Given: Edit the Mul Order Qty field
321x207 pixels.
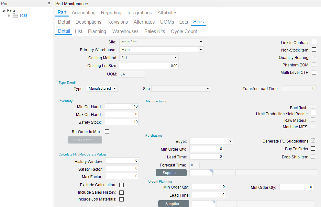Looking at the screenshot, I should [x=296, y=187].
